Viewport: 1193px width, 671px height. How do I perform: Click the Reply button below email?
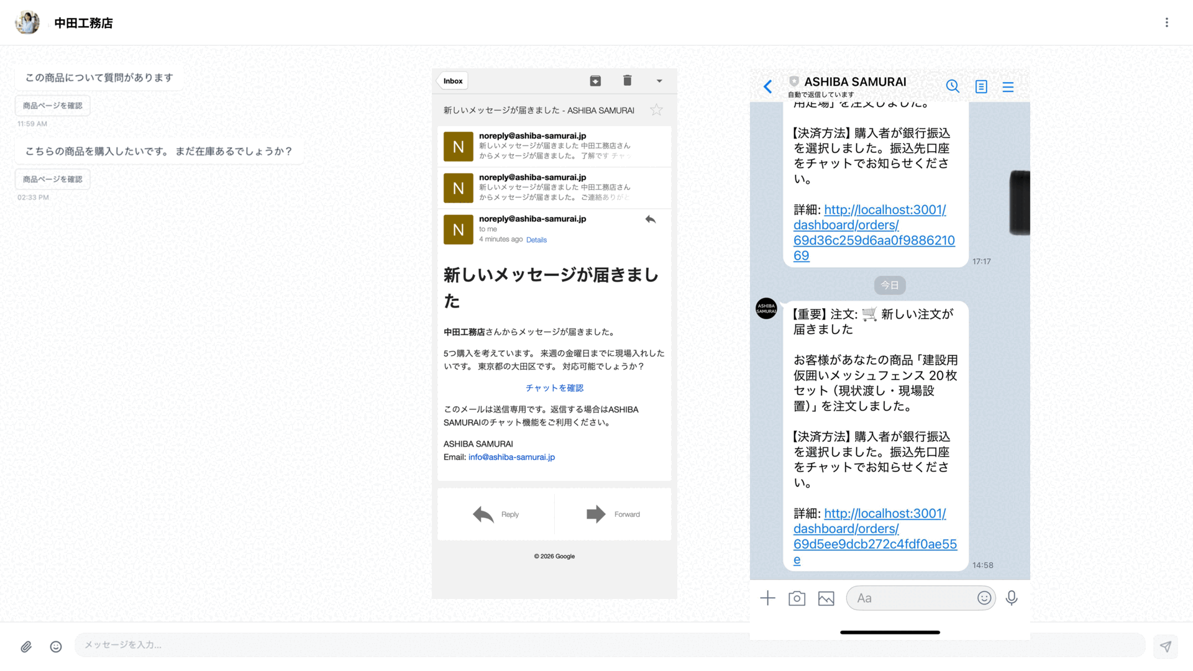pos(496,514)
